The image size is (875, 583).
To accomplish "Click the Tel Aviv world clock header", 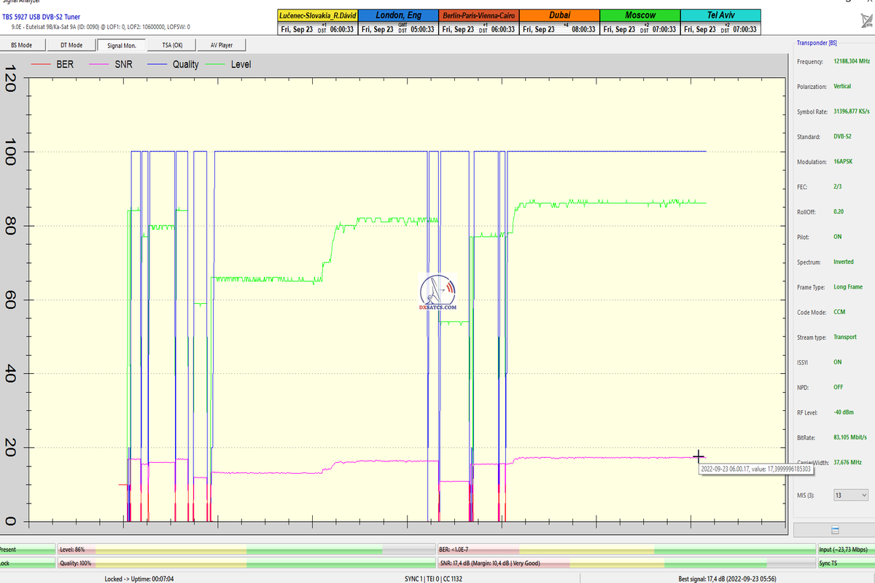I will [720, 15].
